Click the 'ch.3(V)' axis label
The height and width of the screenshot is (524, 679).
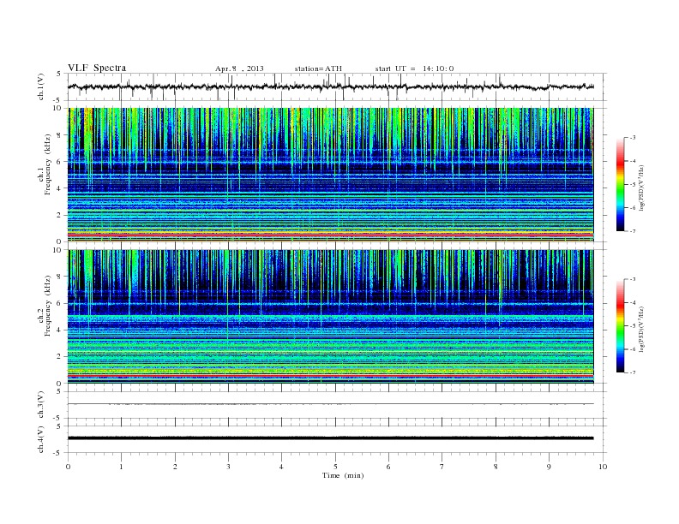click(x=41, y=405)
